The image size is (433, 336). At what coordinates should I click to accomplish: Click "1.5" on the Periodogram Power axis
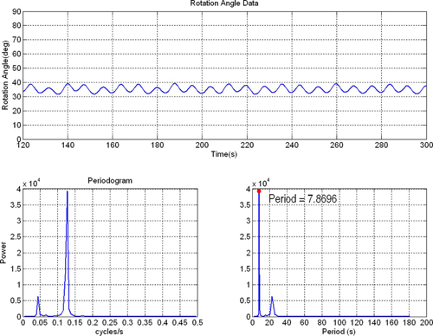(x=16, y=268)
